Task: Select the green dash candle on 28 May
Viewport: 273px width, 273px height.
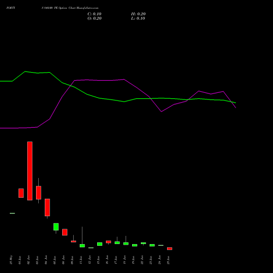Action: click(13, 213)
